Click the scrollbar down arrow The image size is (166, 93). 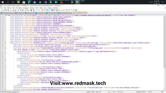[164, 89]
